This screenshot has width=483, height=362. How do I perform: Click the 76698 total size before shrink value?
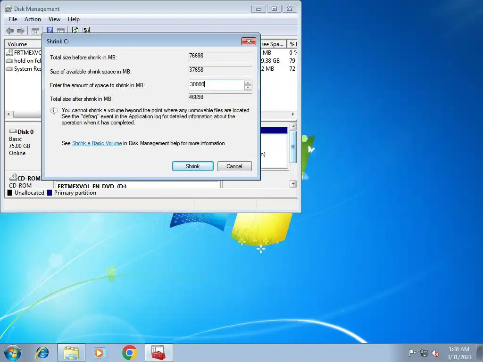[220, 57]
